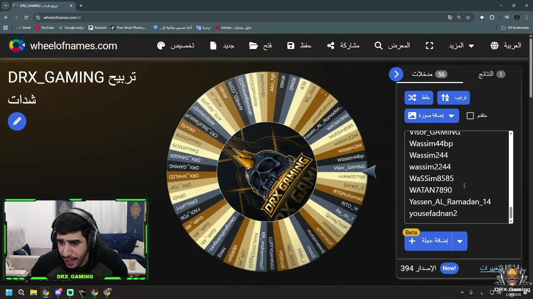The height and width of the screenshot is (299, 533).
Task: Open Chrome's three-dot menu
Action: [527, 17]
